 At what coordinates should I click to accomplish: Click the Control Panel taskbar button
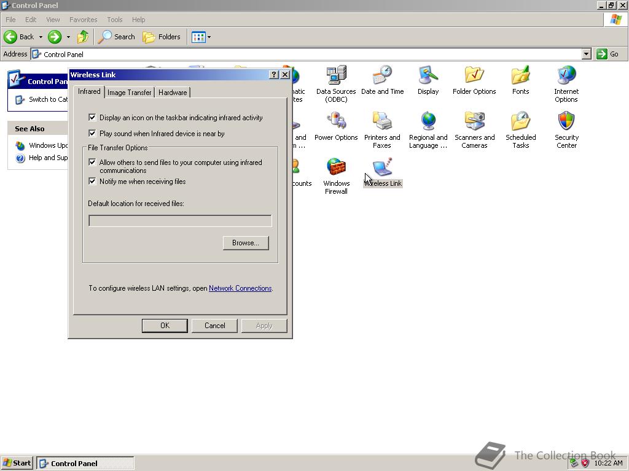(x=85, y=463)
